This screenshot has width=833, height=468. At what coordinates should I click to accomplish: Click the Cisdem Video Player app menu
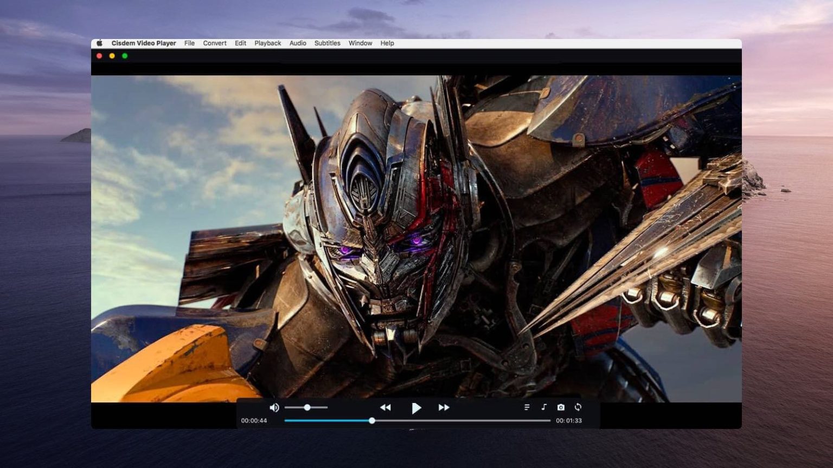click(x=144, y=43)
